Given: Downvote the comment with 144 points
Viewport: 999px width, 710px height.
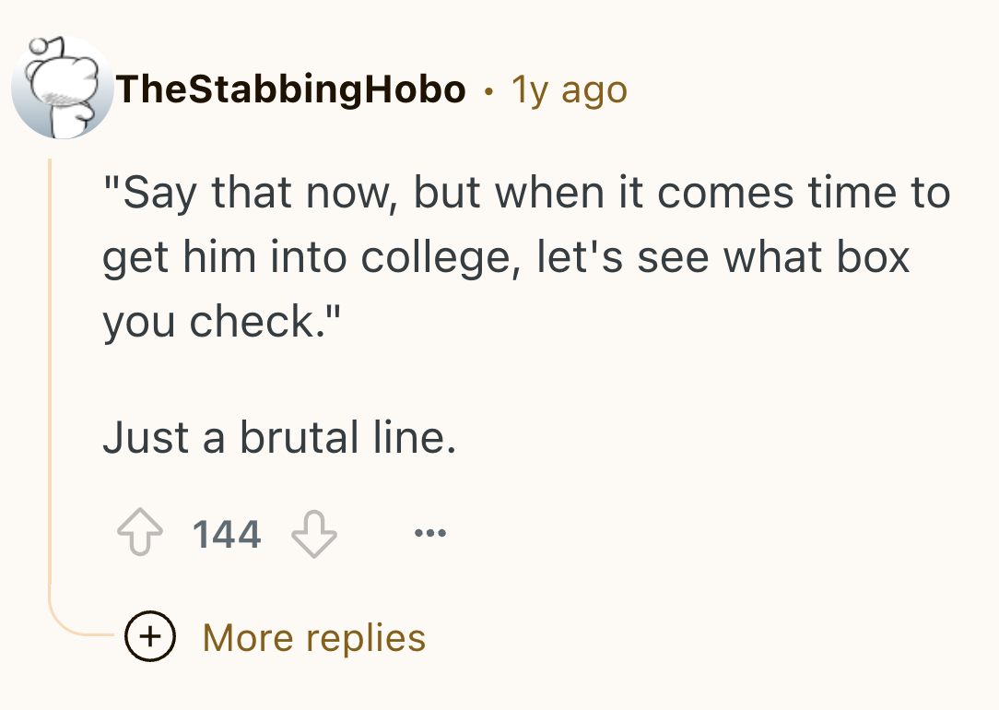Looking at the screenshot, I should tap(314, 534).
